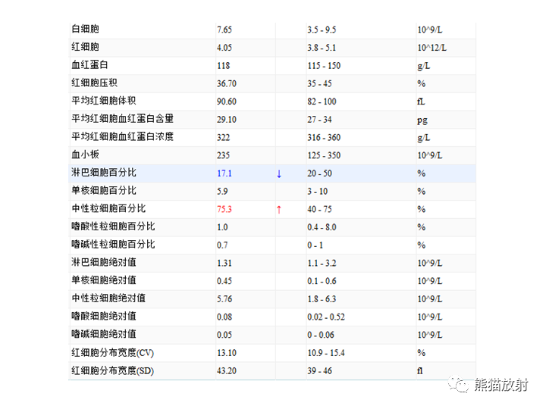Click the value 1.31
The image size is (546, 409).
(224, 264)
